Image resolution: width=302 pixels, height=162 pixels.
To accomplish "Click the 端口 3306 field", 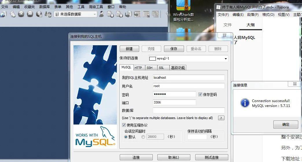I will (x=174, y=102).
